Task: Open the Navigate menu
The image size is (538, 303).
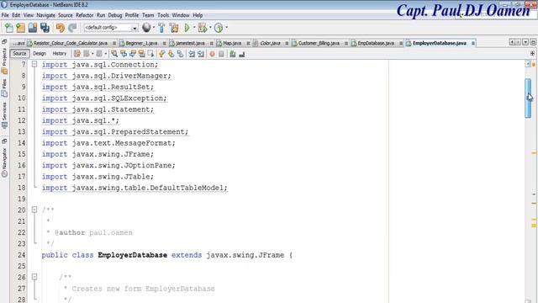Action: [45, 15]
